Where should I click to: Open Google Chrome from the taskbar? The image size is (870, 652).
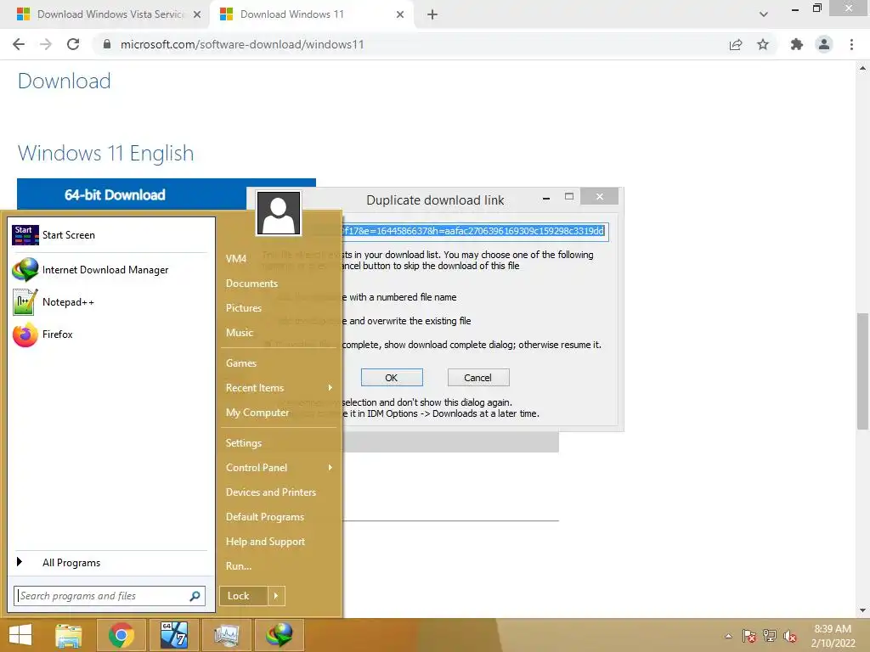pyautogui.click(x=121, y=635)
